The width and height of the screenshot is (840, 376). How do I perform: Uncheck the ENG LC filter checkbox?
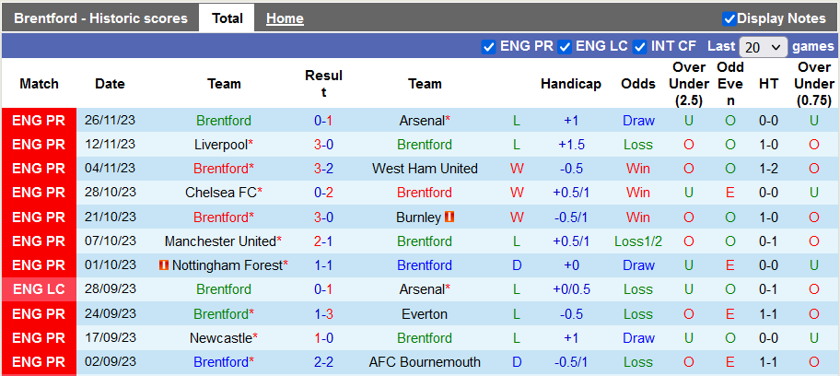click(x=566, y=46)
